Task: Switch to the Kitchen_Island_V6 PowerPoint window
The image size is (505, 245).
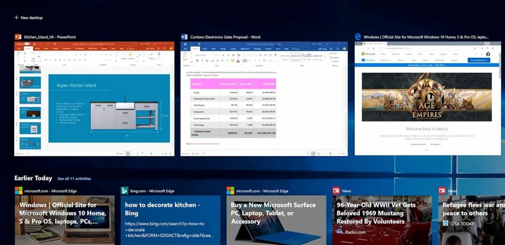Action: point(94,99)
